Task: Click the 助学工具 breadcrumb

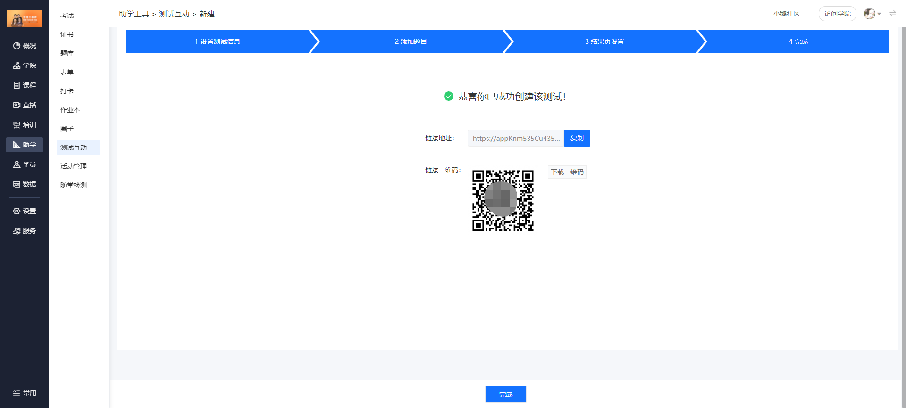Action: tap(134, 14)
